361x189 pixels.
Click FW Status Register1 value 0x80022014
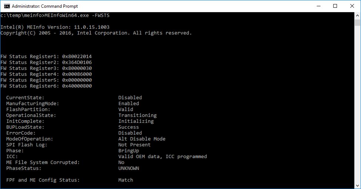click(77, 56)
